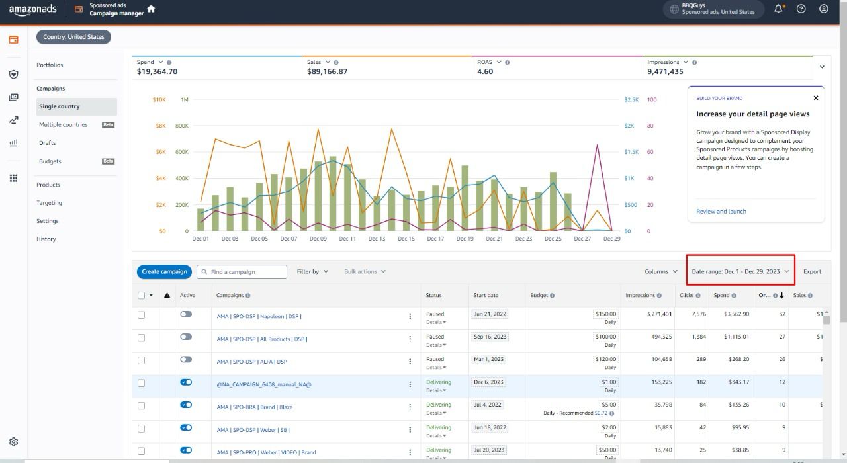Screen dimensions: 847x463
Task: Collapse the chart with the chevron
Action: click(x=823, y=67)
